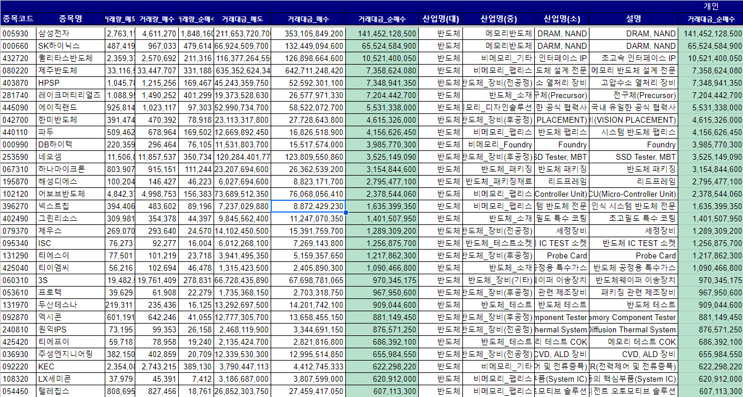Click the 엑시콘 name cell

71,317
